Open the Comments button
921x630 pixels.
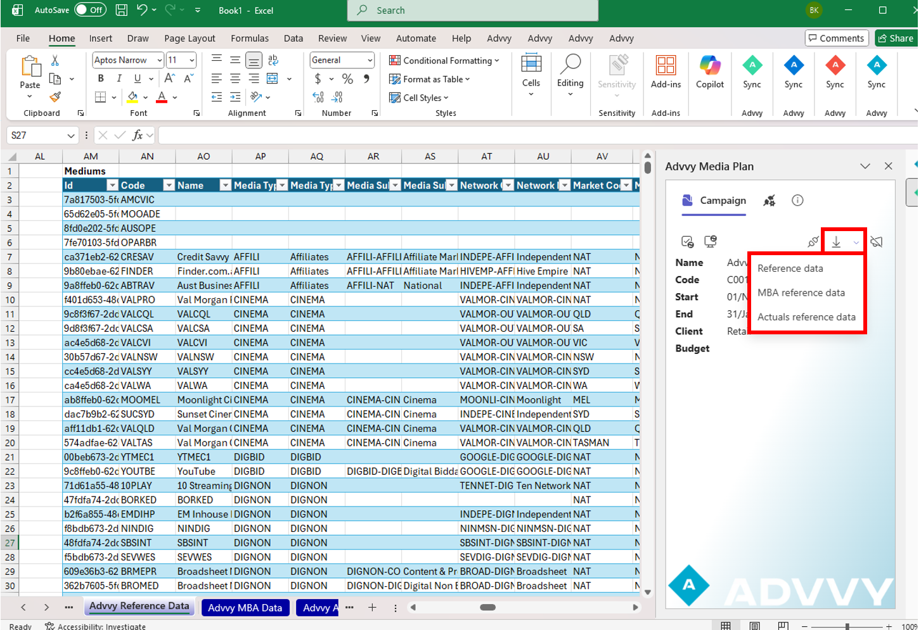click(835, 39)
